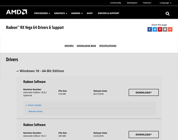The height and width of the screenshot is (140, 178).
Task: Click the AMD logo
Action: tap(17, 12)
